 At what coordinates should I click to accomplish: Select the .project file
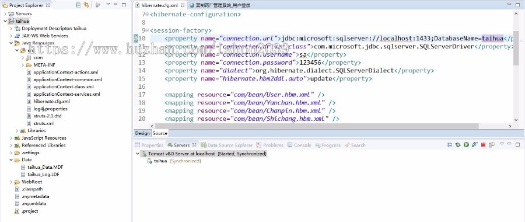coord(26,211)
